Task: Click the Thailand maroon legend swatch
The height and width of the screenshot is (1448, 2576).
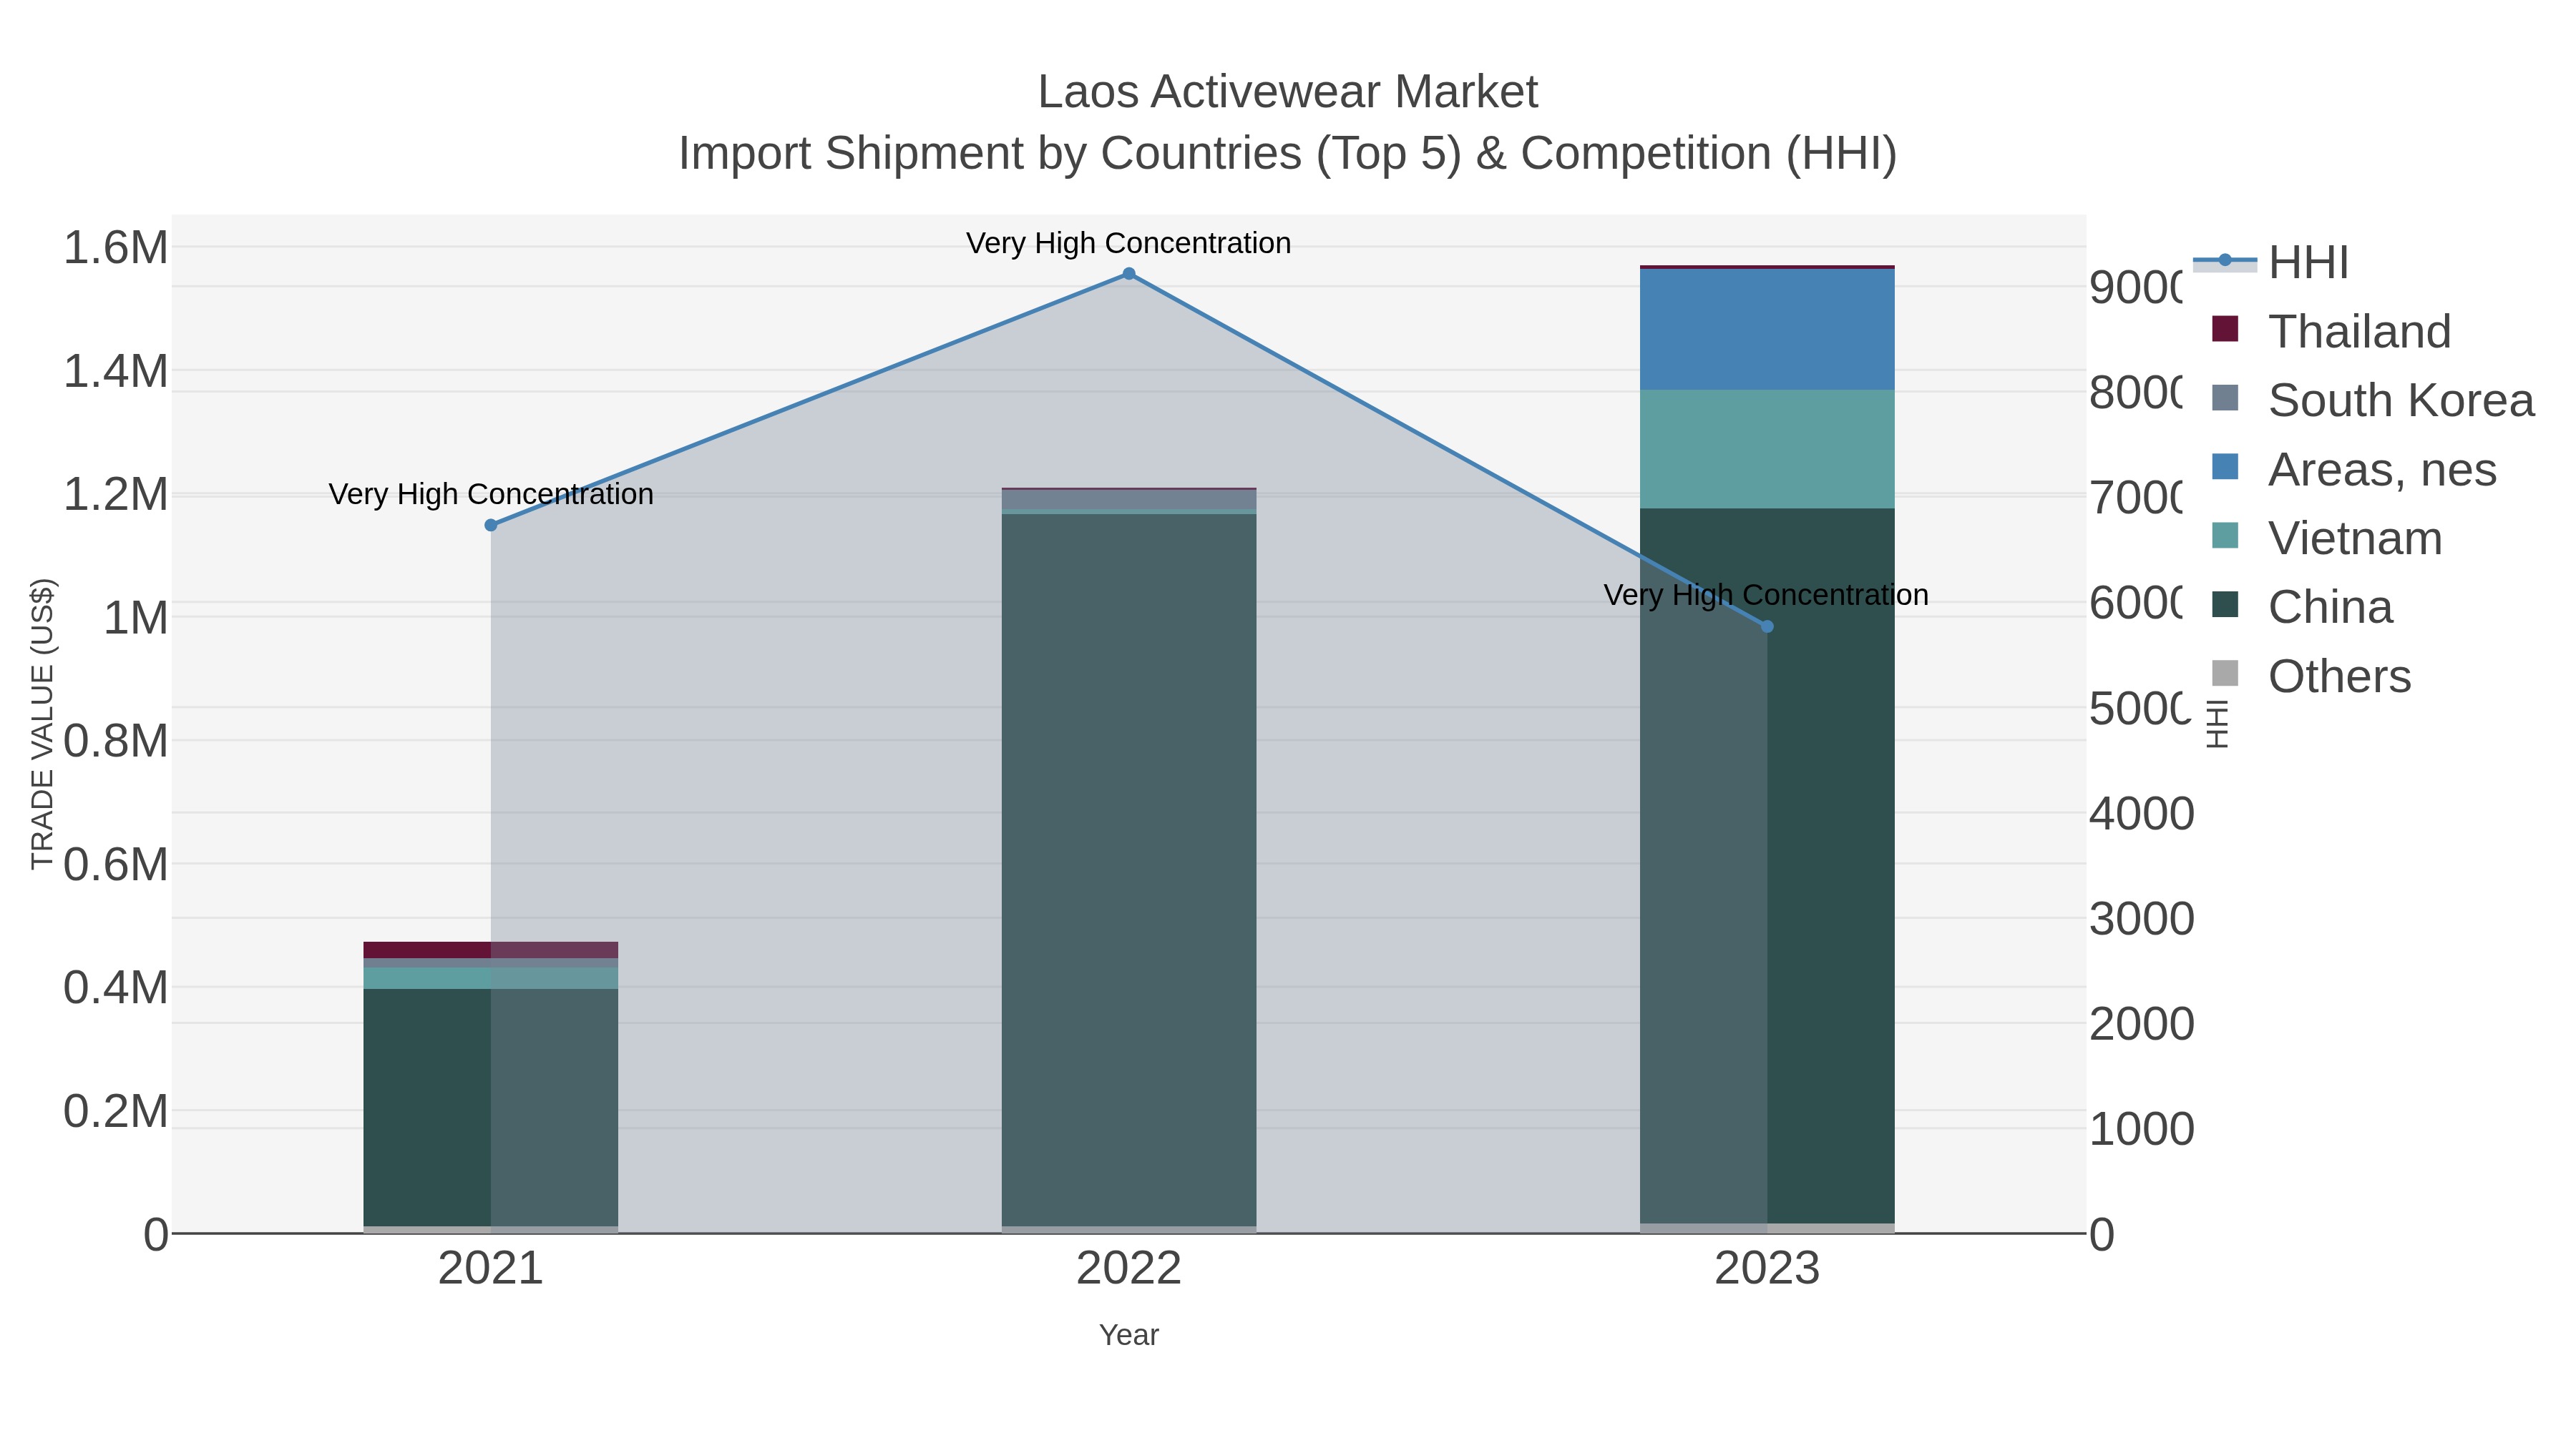Action: (2225, 329)
